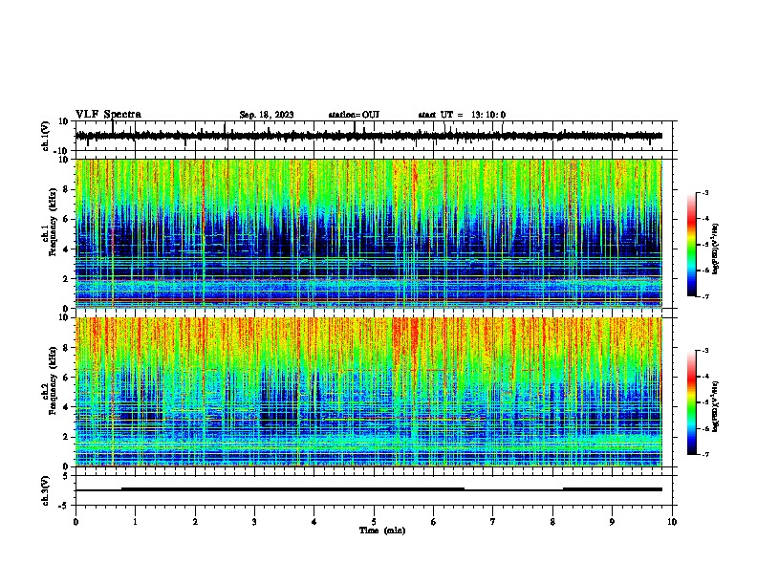Click time axis tick label "8"
Viewport: 757px width, 585px height.
click(x=552, y=522)
